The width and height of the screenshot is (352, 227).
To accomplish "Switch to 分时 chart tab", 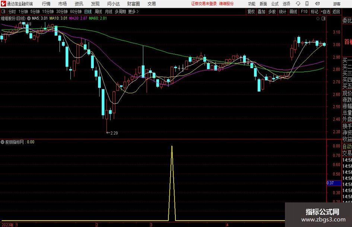I will [12, 12].
